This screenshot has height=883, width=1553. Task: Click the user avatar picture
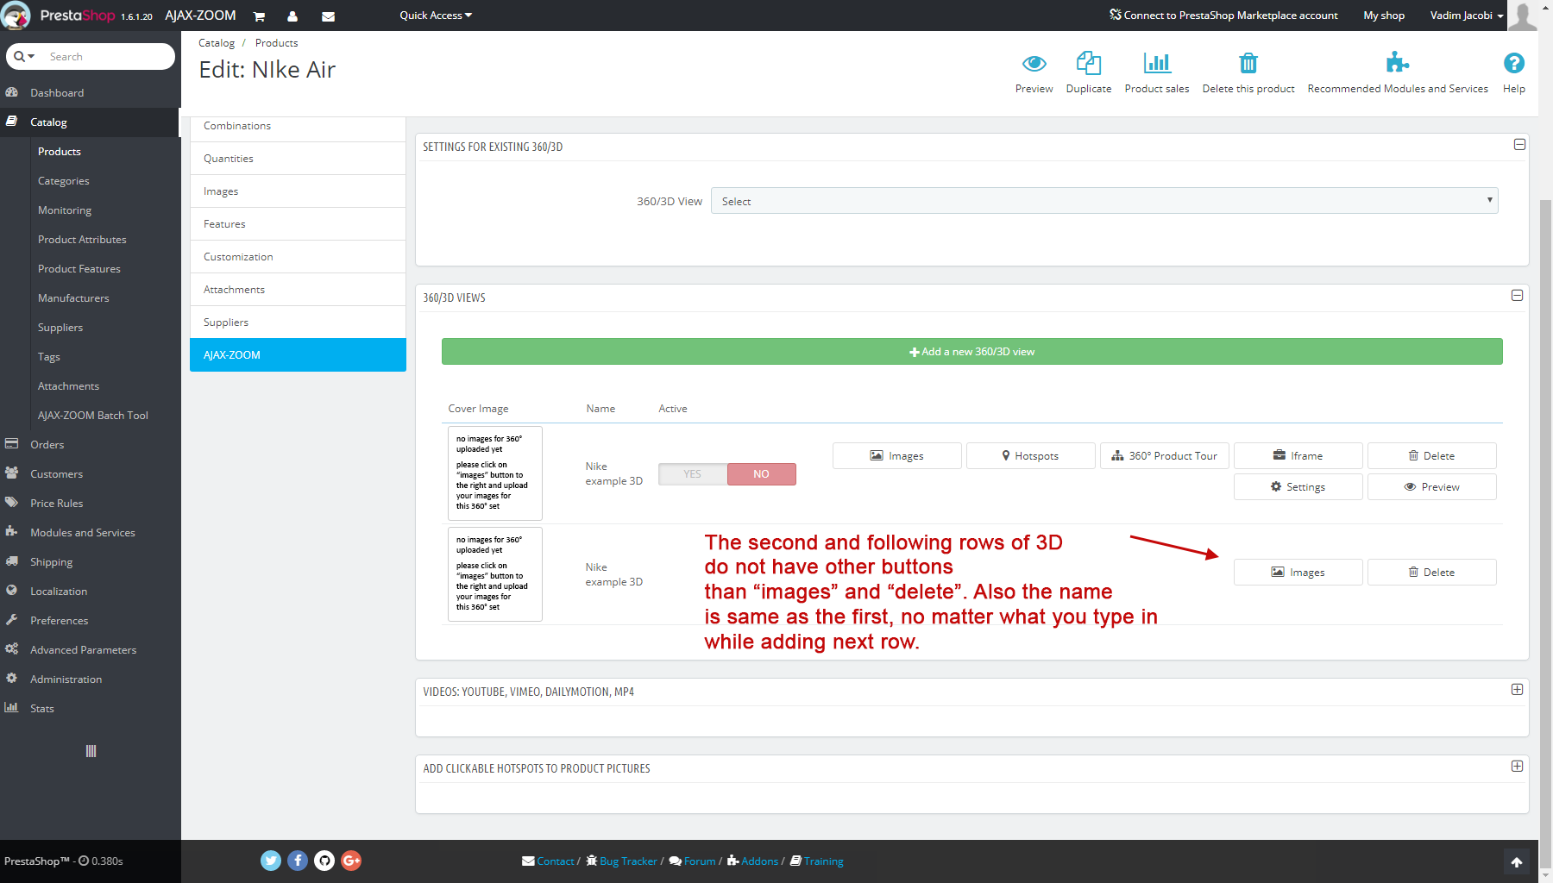pyautogui.click(x=1523, y=16)
